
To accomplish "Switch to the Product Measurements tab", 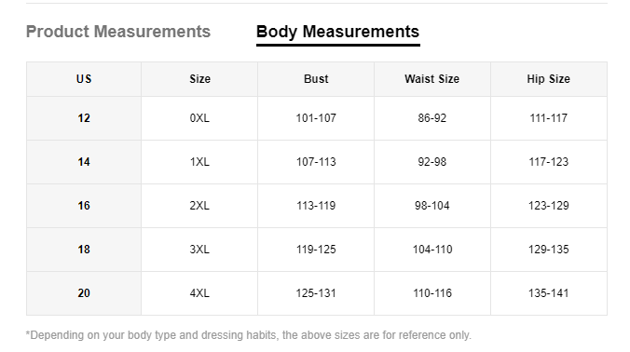I will tap(118, 32).
